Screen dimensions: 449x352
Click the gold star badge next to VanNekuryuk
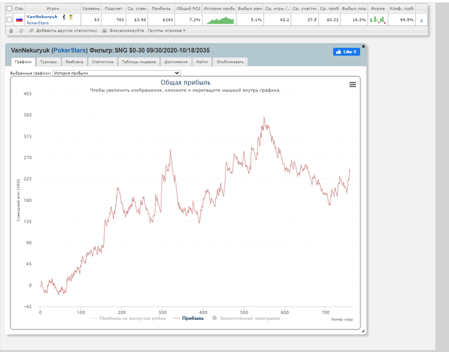(71, 17)
